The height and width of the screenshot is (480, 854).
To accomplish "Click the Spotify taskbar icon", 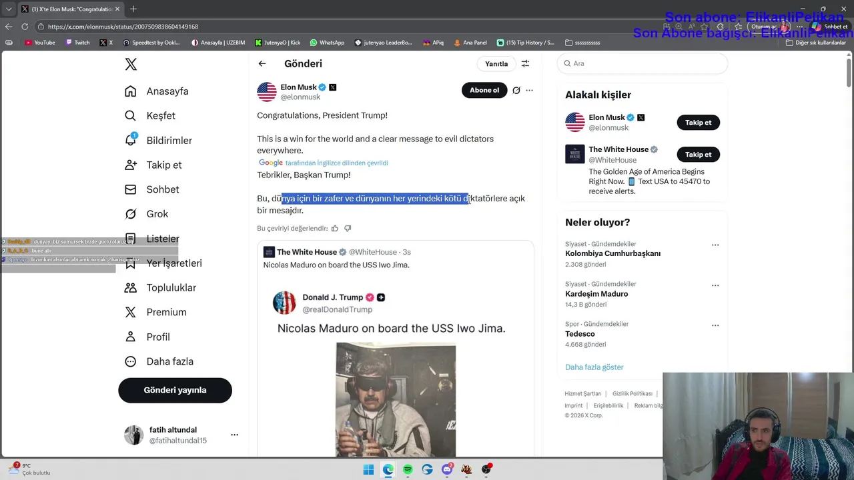I will tap(408, 469).
